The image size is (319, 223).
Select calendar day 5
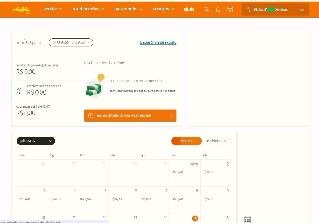(93, 200)
